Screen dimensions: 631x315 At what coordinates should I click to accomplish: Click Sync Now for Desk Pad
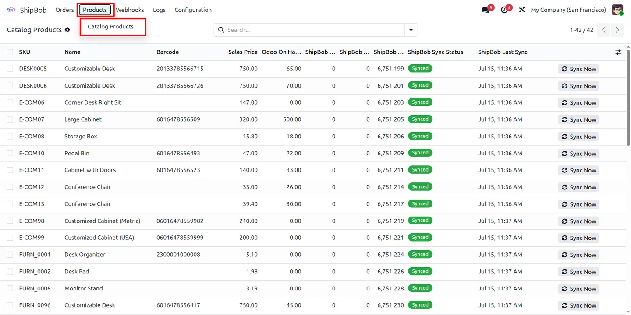tap(578, 272)
